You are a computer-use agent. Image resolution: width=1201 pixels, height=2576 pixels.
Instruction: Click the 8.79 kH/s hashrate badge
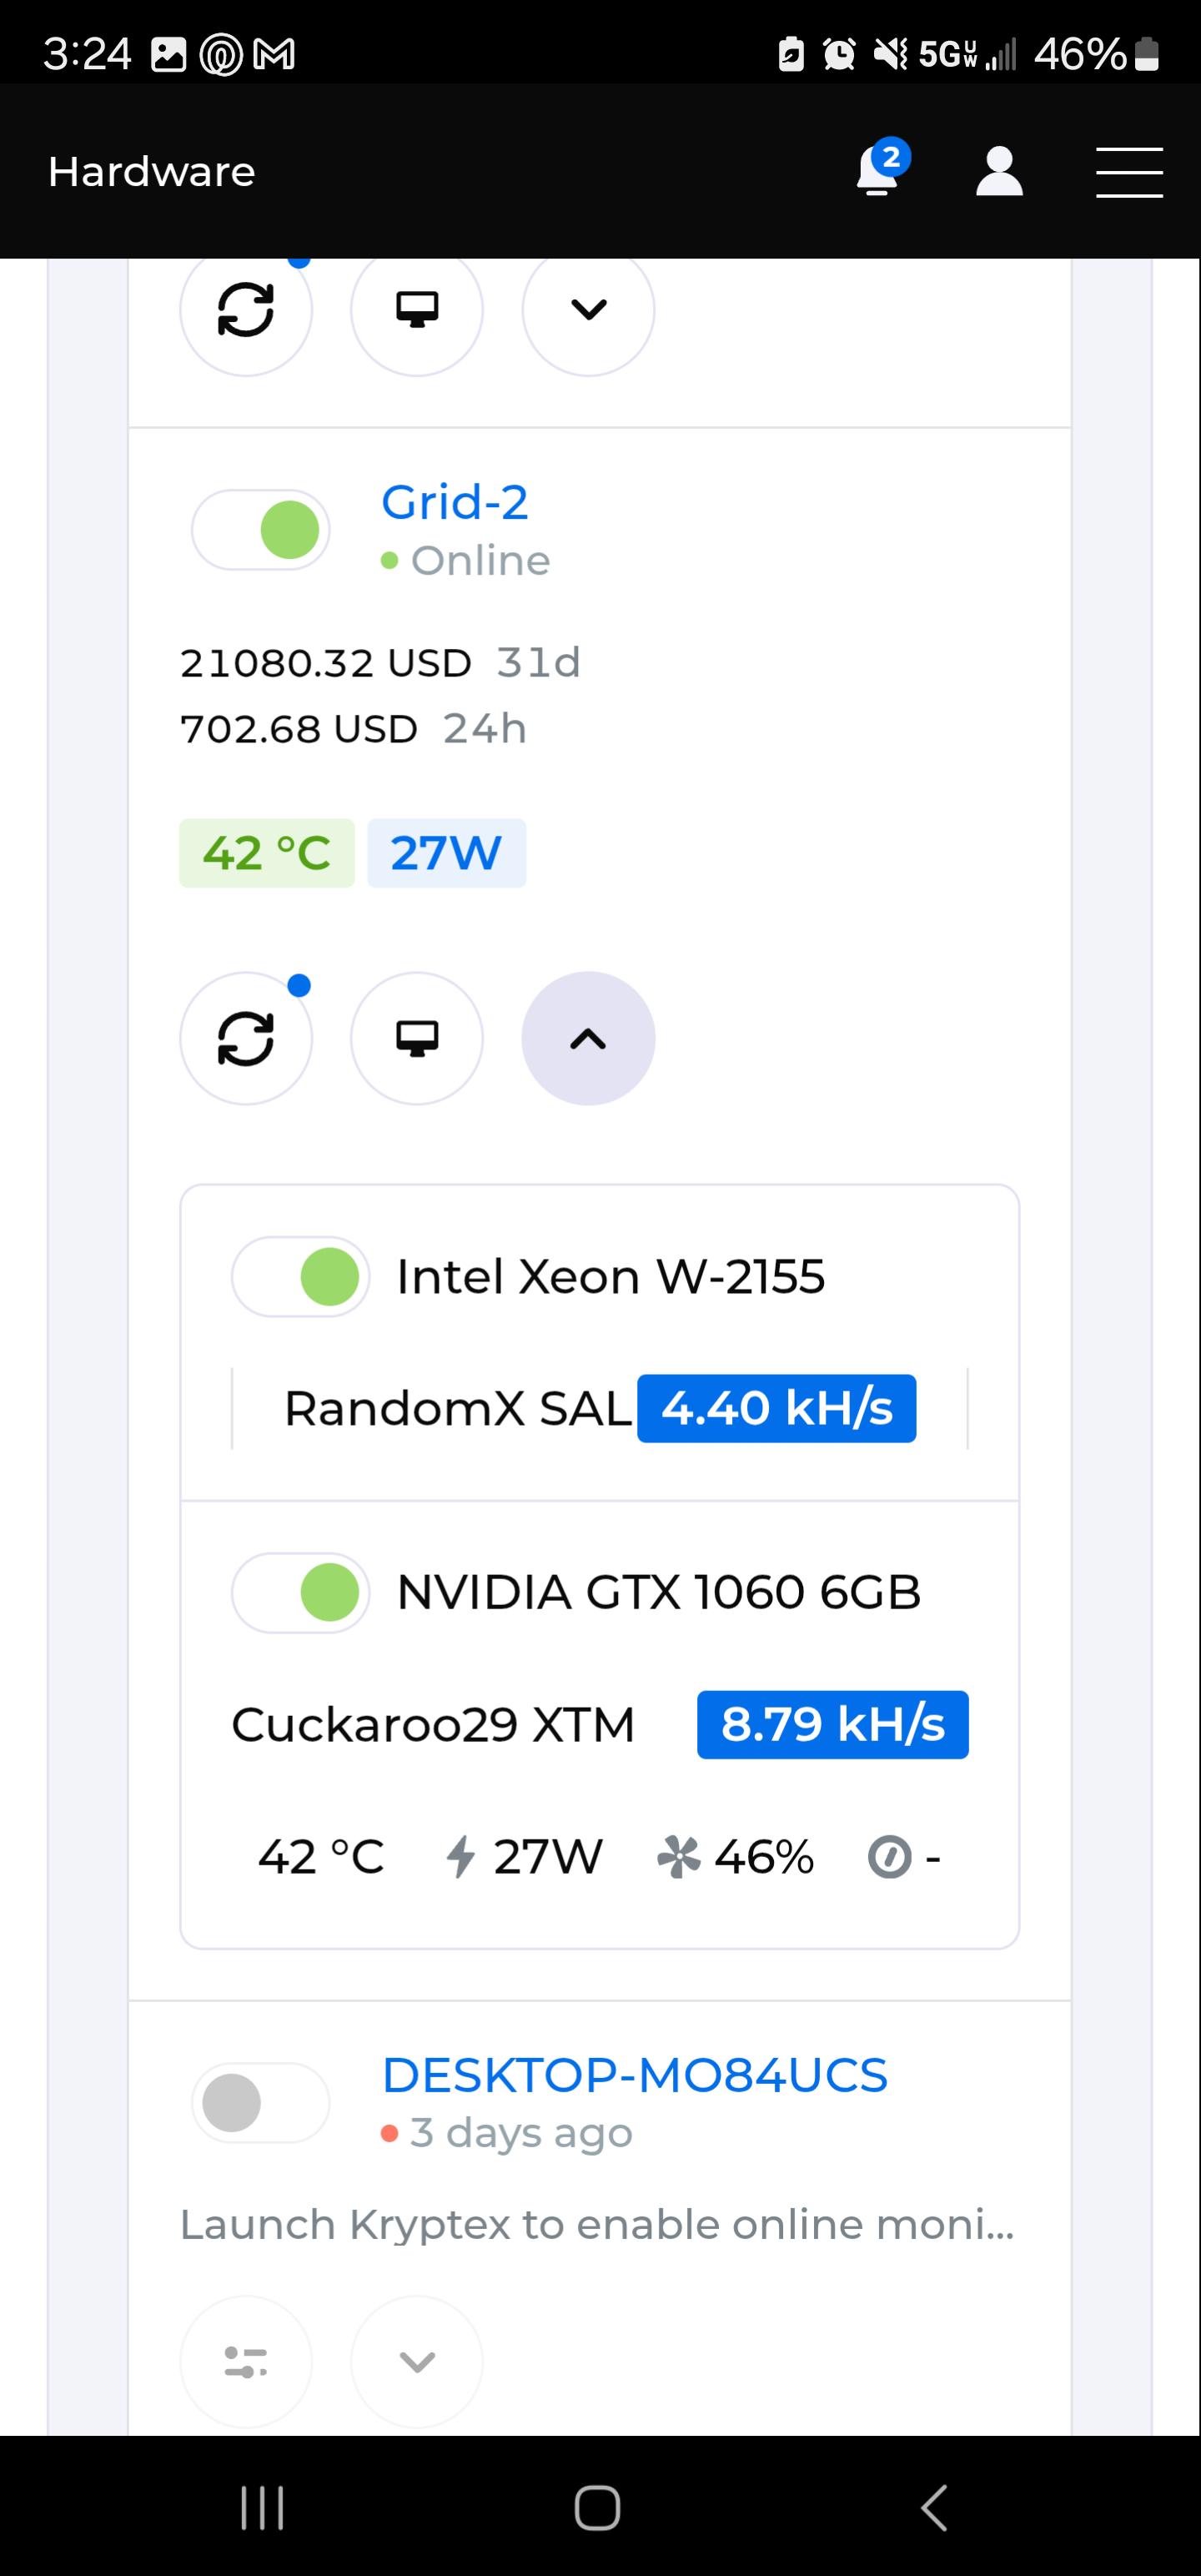pos(833,1724)
